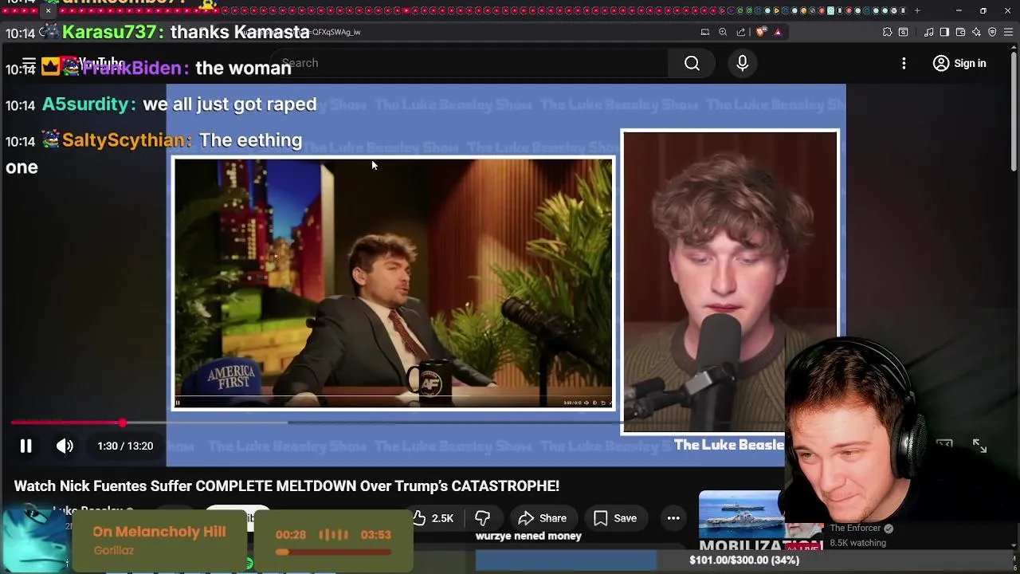
Task: Click the 8.5K watching text
Action: coord(857,543)
